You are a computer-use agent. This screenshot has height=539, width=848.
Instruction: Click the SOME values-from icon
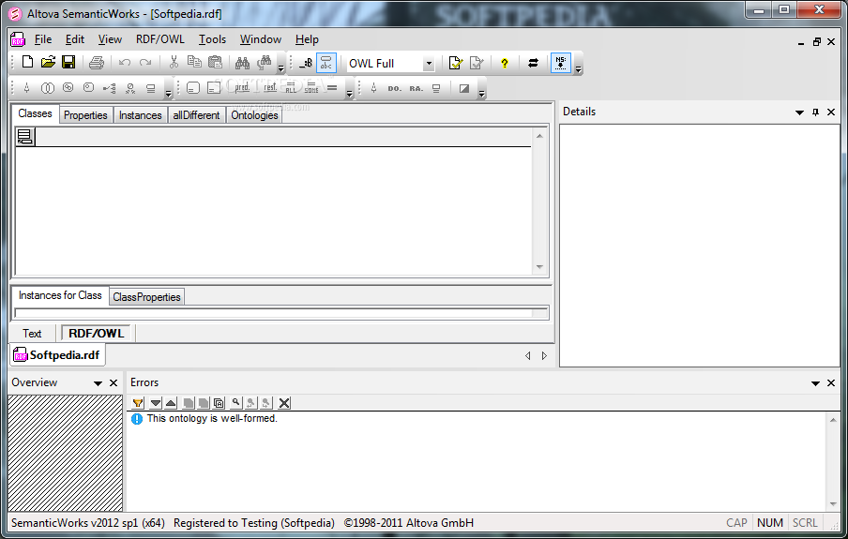point(311,87)
